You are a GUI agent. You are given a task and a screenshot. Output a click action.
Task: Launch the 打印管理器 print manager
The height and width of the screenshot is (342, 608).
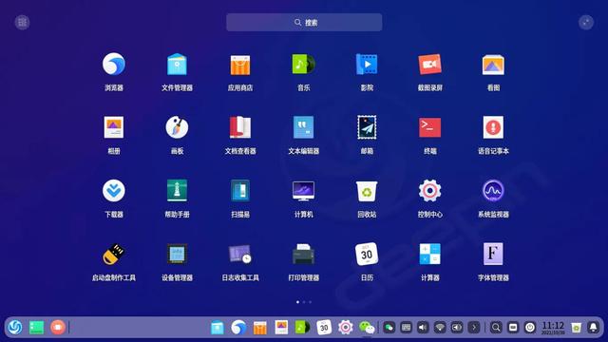tap(304, 254)
